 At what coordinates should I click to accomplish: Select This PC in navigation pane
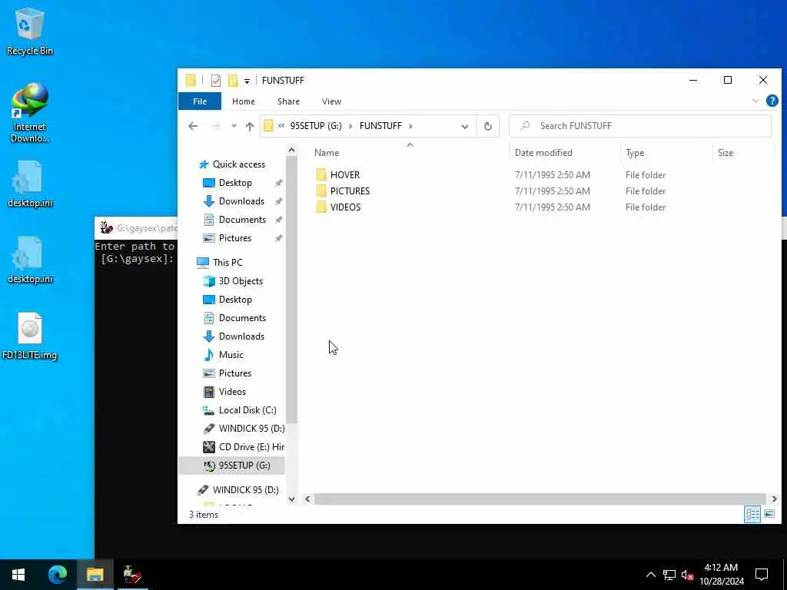click(x=227, y=263)
